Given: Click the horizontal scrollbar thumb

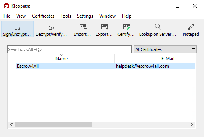Looking at the screenshot, I should tap(53, 125).
